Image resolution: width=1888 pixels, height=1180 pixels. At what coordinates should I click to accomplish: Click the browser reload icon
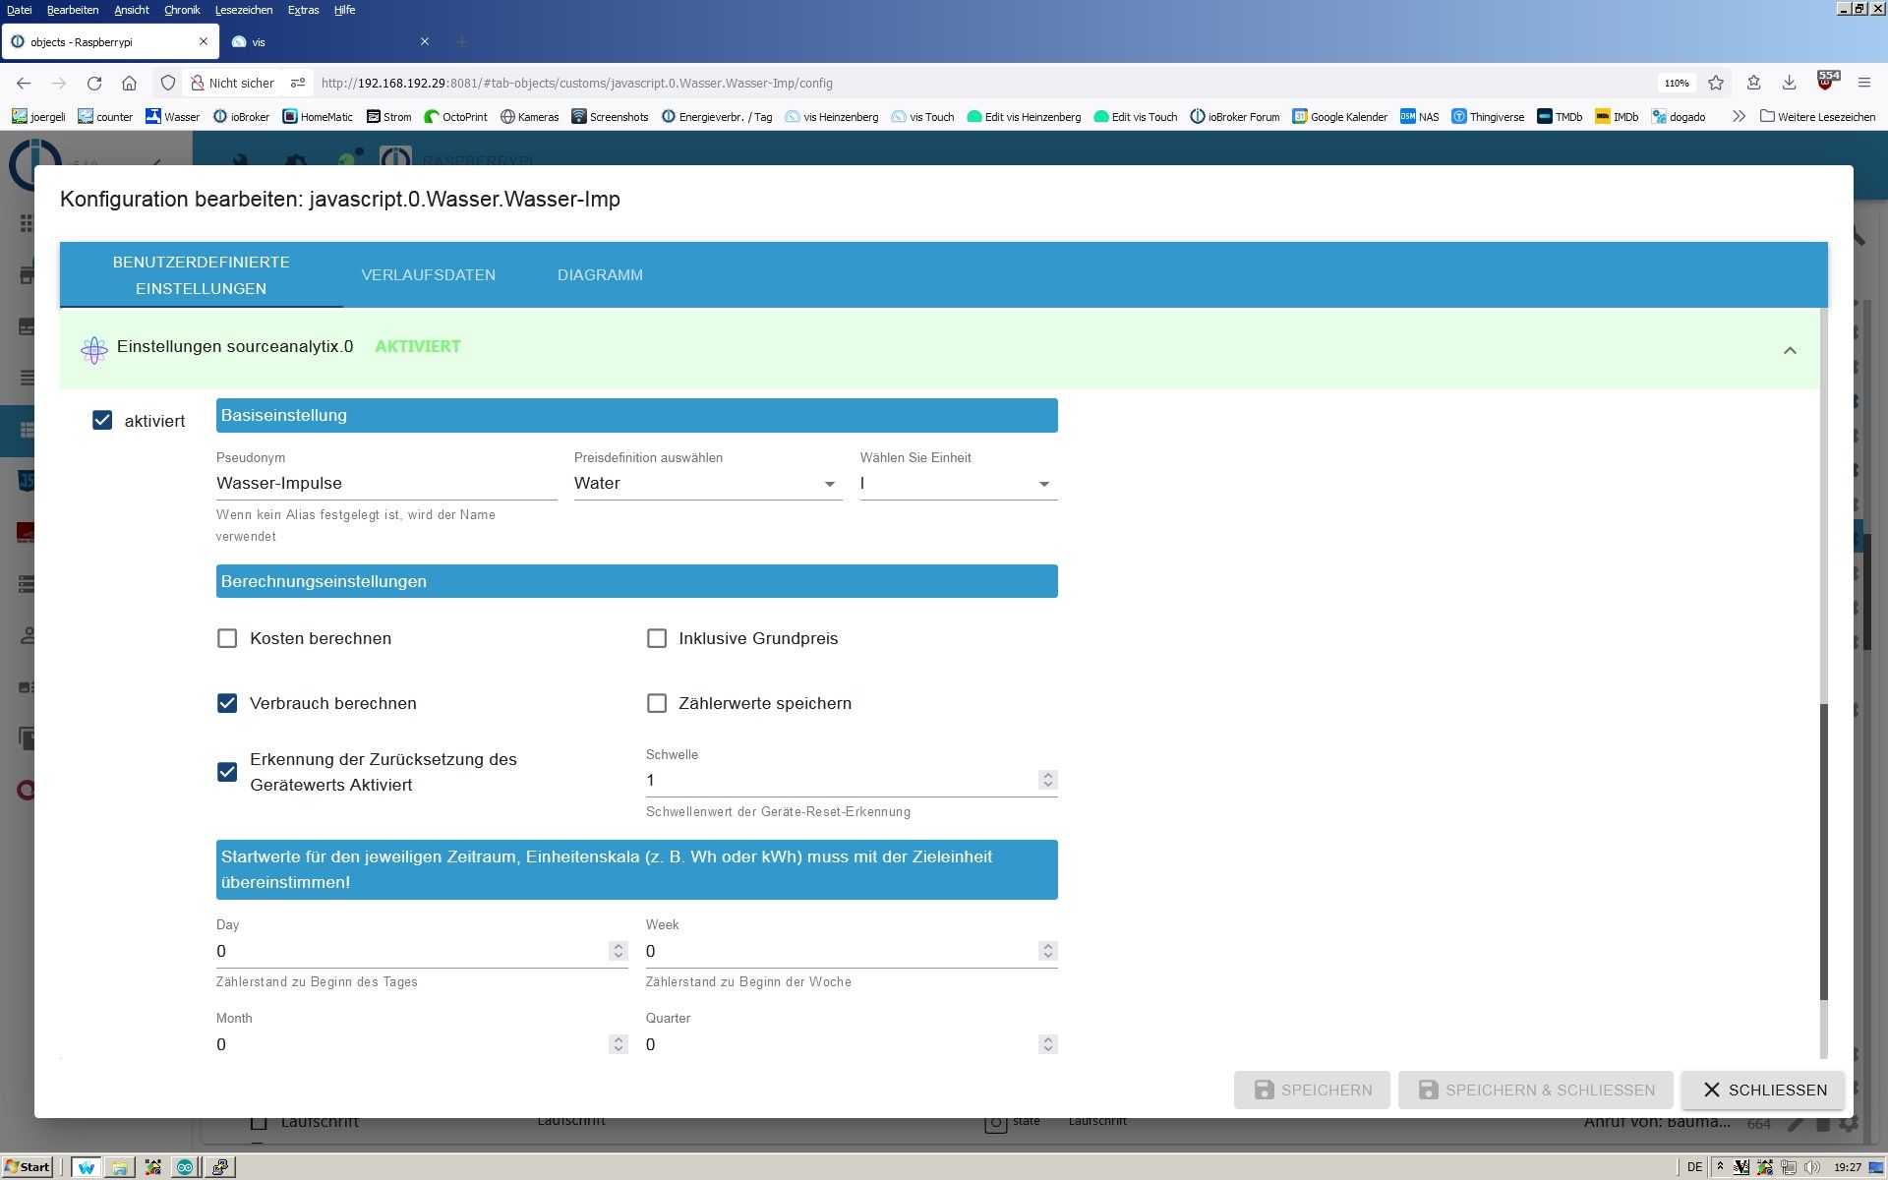[x=94, y=84]
